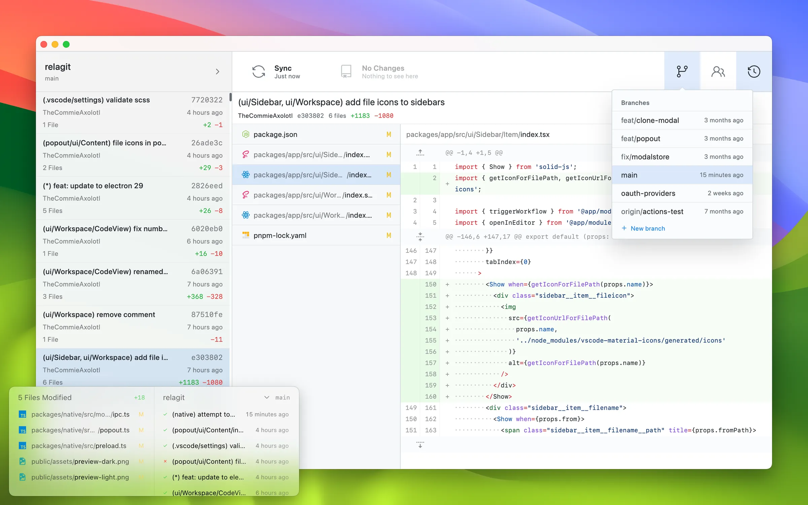The image size is (808, 505).
Task: Click the expand arrow below the diff
Action: pyautogui.click(x=420, y=445)
